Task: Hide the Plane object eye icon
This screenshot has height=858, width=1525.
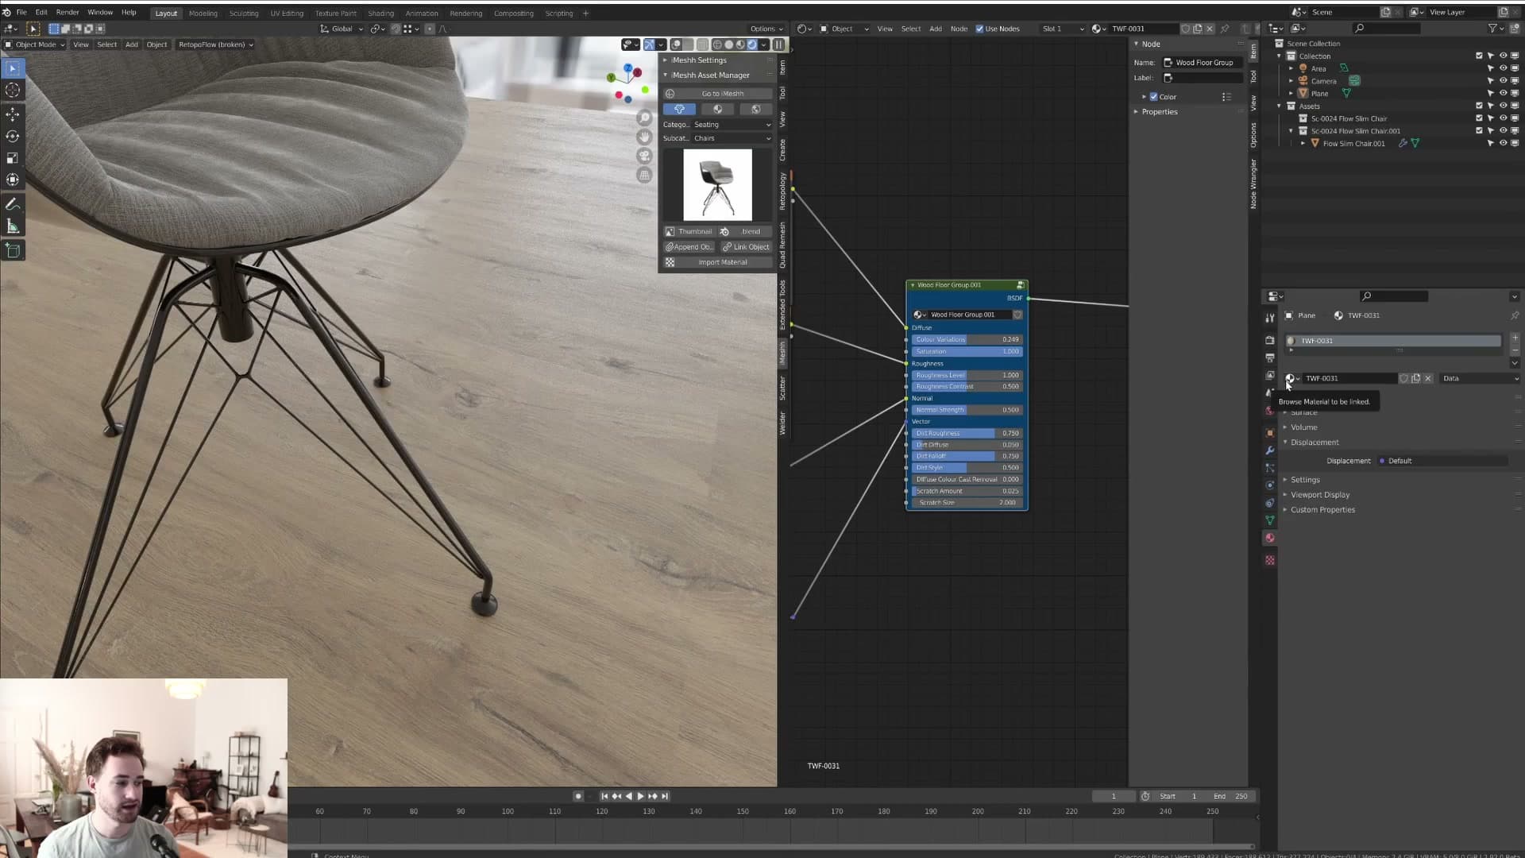Action: 1503,93
